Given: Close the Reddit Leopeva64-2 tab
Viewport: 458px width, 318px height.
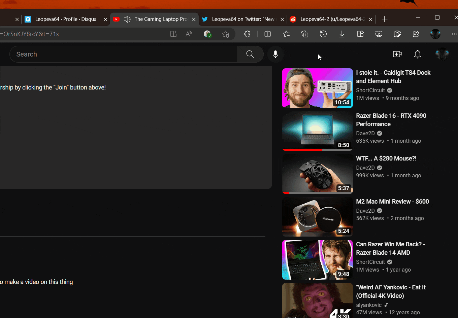Looking at the screenshot, I should point(371,20).
